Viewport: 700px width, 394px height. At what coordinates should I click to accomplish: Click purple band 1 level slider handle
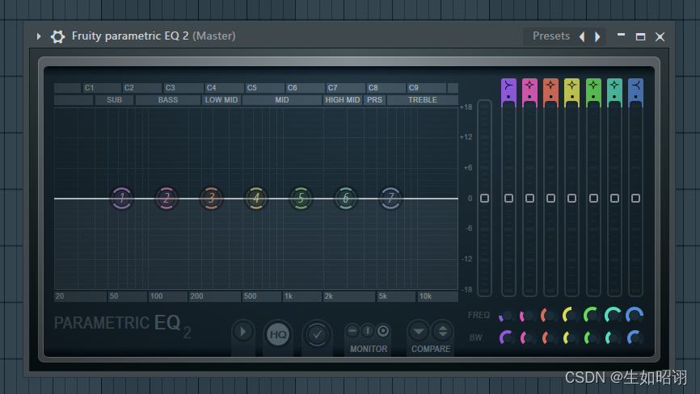coord(508,198)
